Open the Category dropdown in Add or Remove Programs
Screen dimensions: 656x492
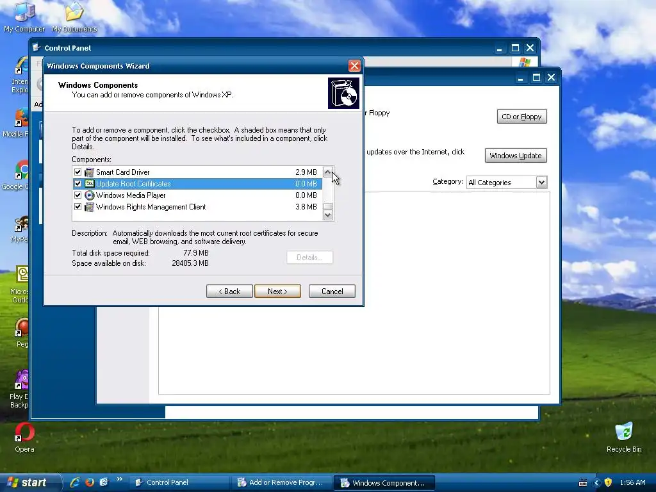(541, 183)
